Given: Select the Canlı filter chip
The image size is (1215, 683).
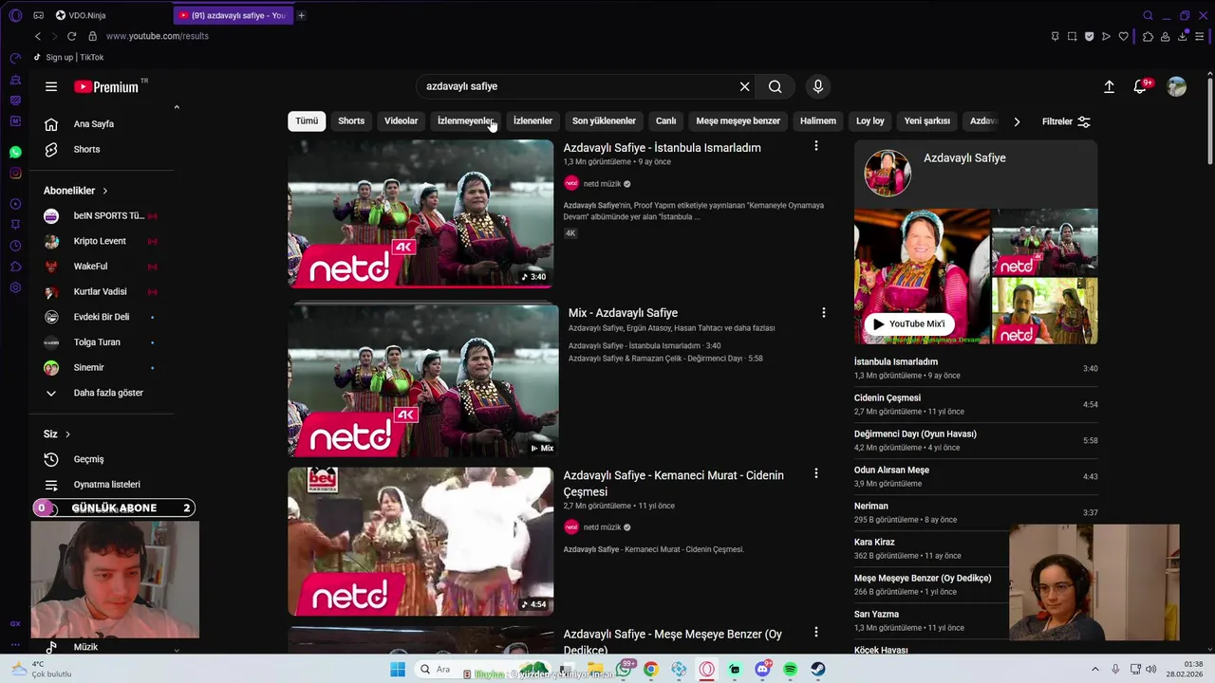Looking at the screenshot, I should [x=666, y=121].
